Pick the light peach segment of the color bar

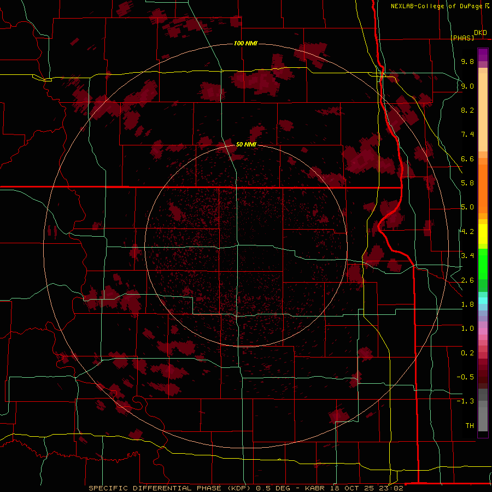point(483,112)
